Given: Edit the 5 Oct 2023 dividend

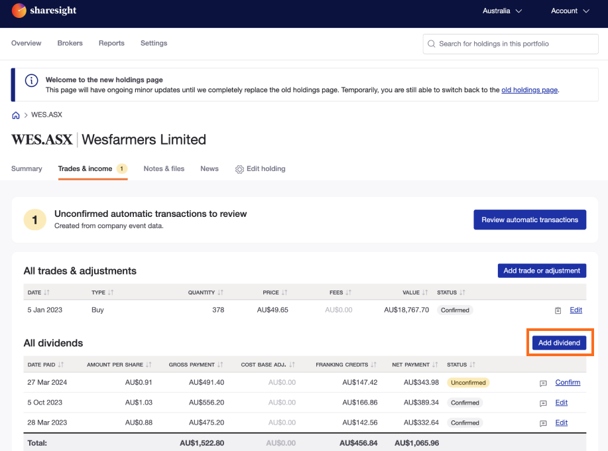Looking at the screenshot, I should tap(561, 403).
